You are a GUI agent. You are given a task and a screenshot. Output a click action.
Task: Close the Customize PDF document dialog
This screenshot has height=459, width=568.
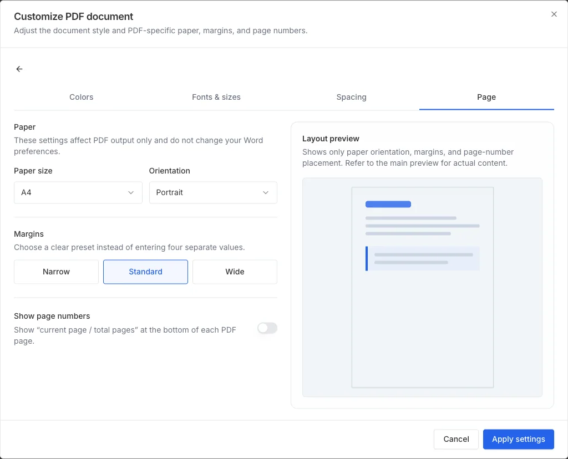click(554, 14)
